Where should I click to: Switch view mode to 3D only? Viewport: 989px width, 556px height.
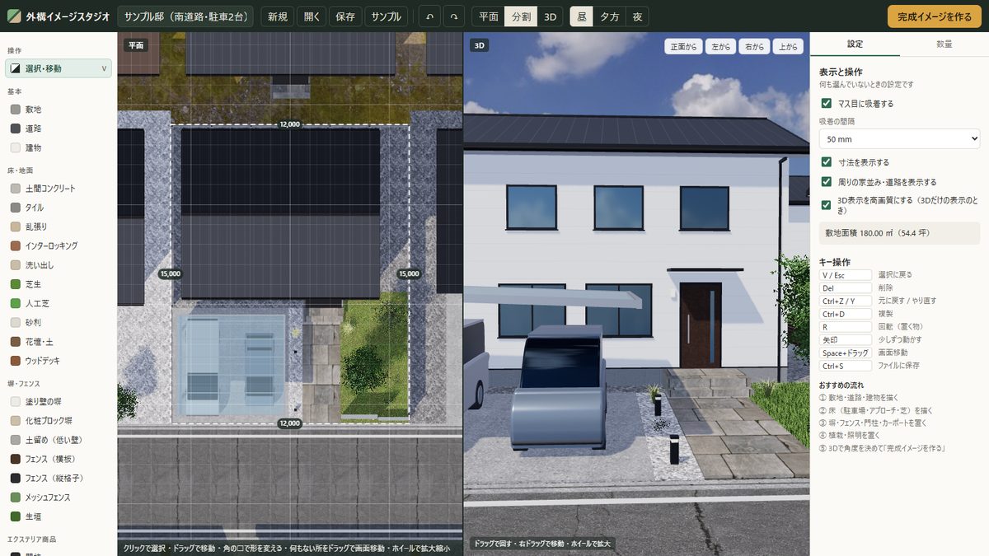tap(551, 16)
